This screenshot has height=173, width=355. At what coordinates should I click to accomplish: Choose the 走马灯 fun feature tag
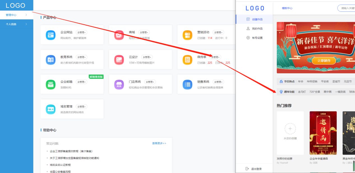[x=302, y=92]
